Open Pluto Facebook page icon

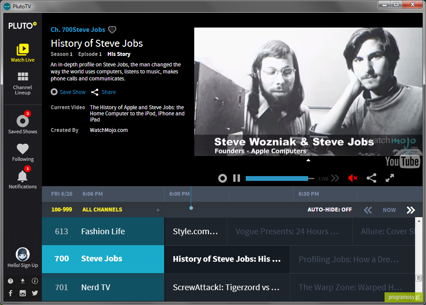[10, 293]
